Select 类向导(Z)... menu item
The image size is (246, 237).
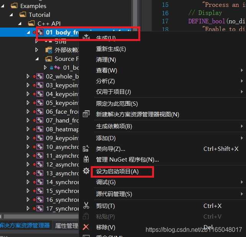pyautogui.click(x=110, y=149)
